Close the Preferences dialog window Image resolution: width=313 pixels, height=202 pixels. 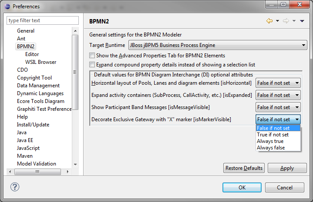pyautogui.click(x=300, y=4)
